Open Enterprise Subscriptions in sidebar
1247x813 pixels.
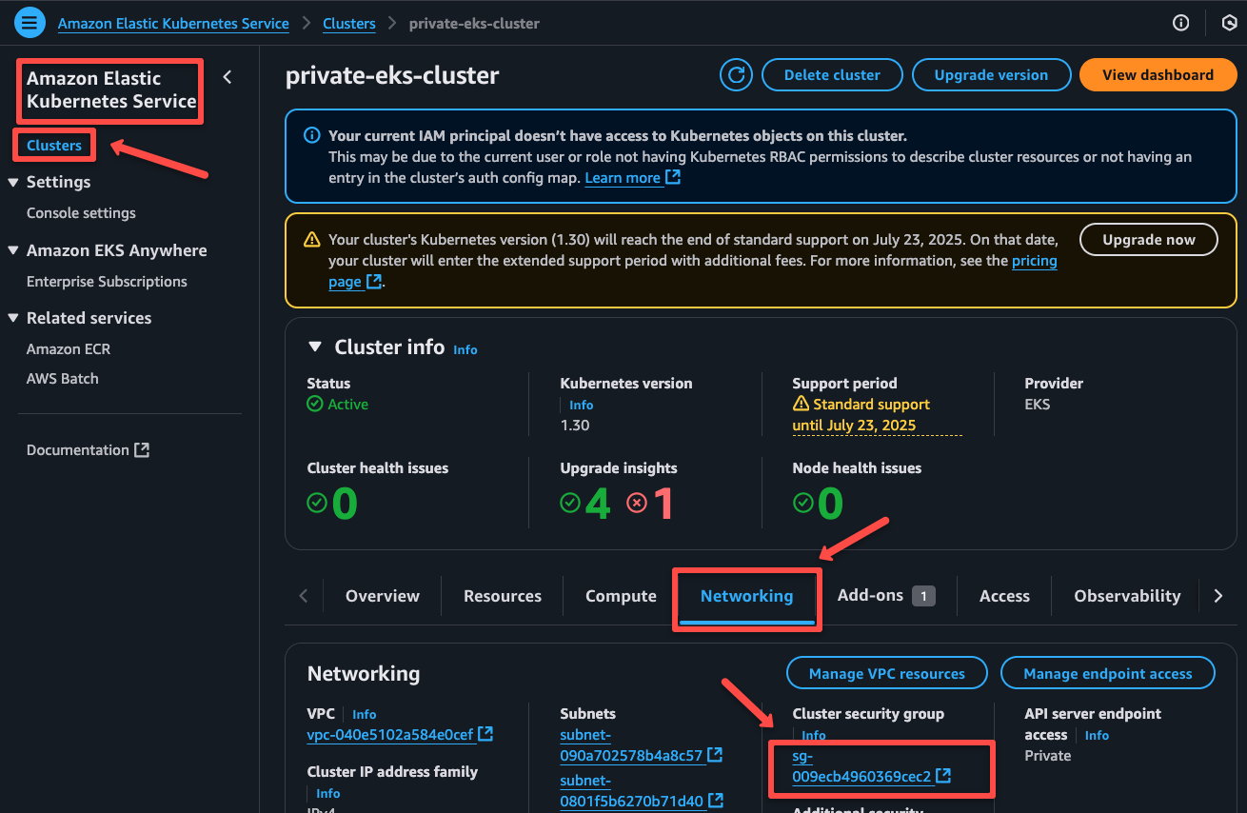pos(107,282)
